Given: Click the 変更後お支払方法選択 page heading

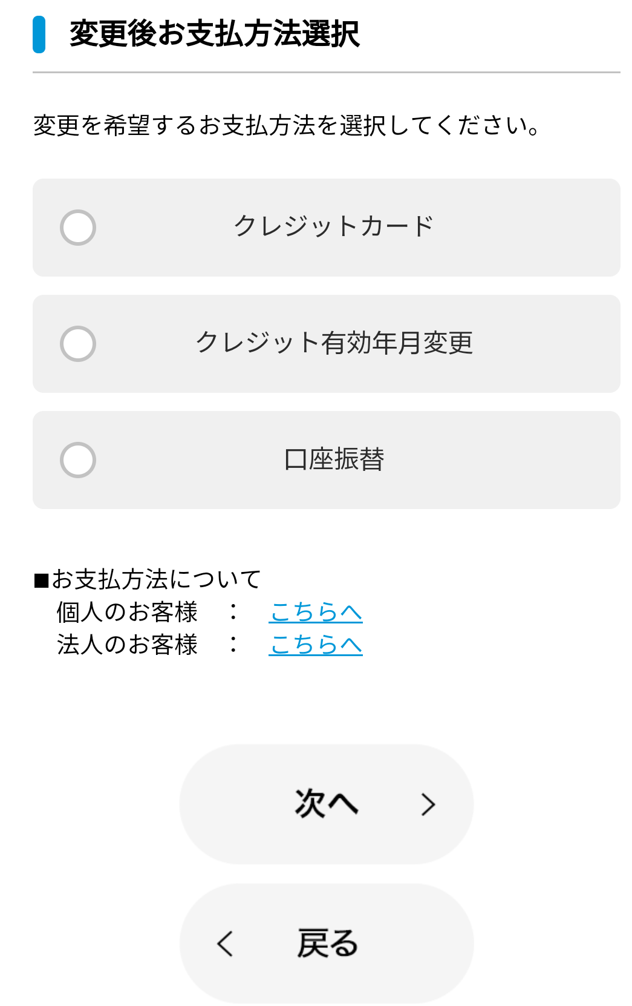Looking at the screenshot, I should [215, 34].
